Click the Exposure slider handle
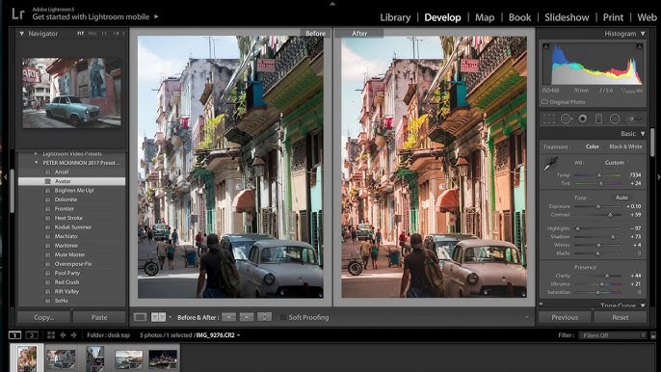The width and height of the screenshot is (661, 372). [597, 206]
